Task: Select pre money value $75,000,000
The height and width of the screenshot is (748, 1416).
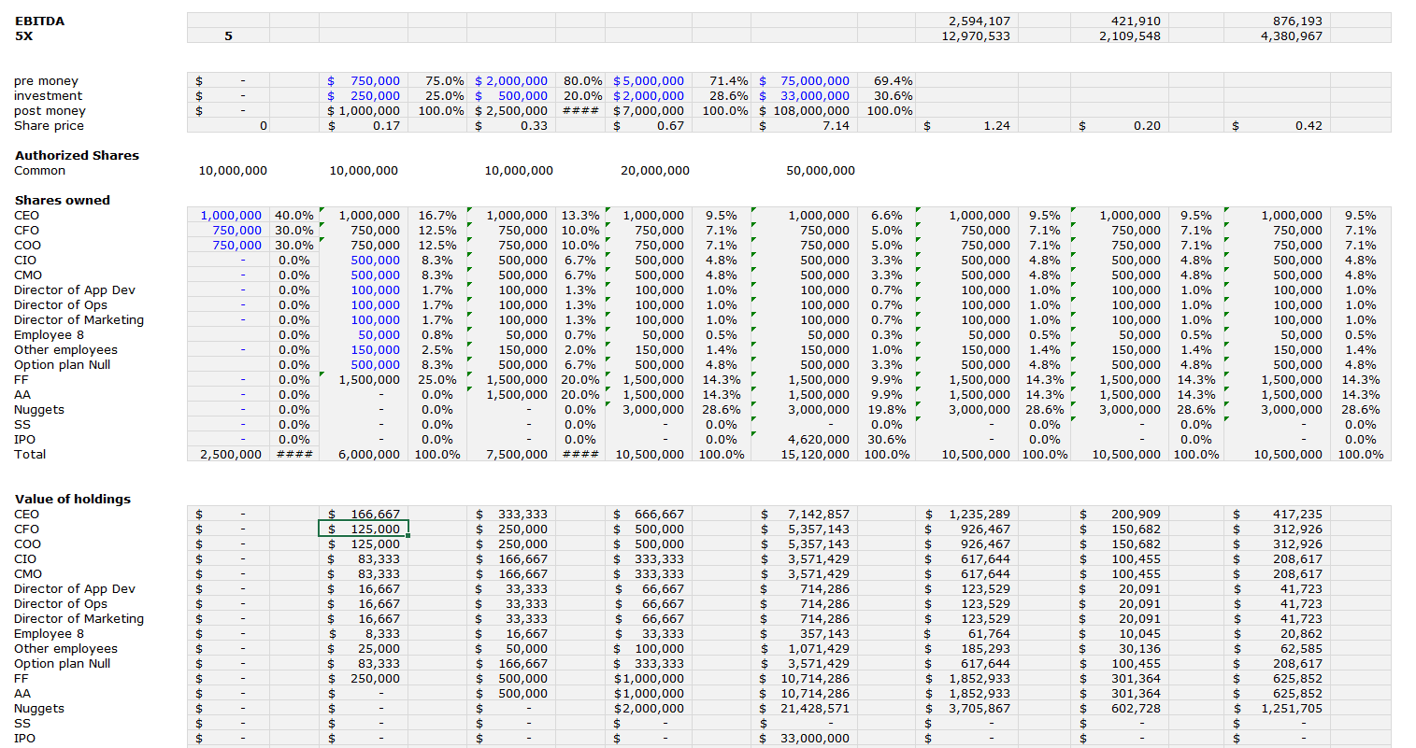Action: [804, 81]
